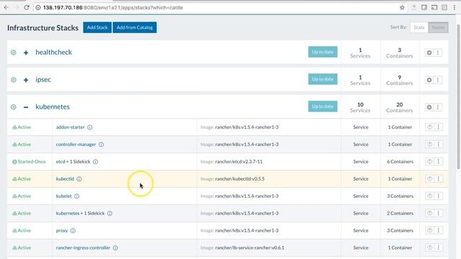The width and height of the screenshot is (461, 259).
Task: Open the ipsec stack link
Action: (x=43, y=80)
